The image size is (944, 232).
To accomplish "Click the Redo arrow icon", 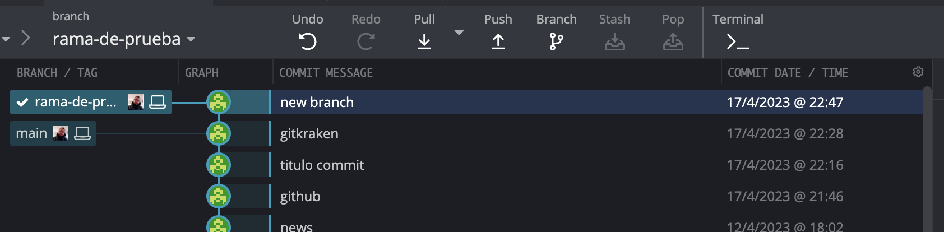I will click(365, 41).
